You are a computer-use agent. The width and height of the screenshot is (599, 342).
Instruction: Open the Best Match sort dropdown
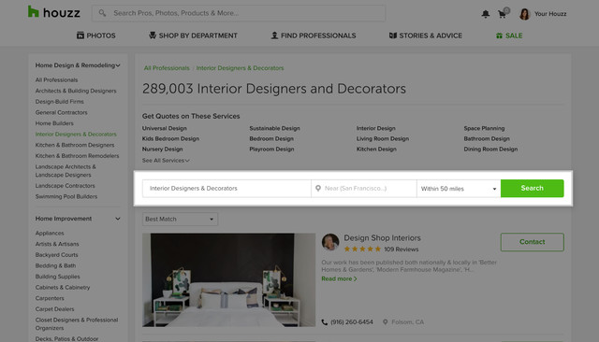[180, 220]
